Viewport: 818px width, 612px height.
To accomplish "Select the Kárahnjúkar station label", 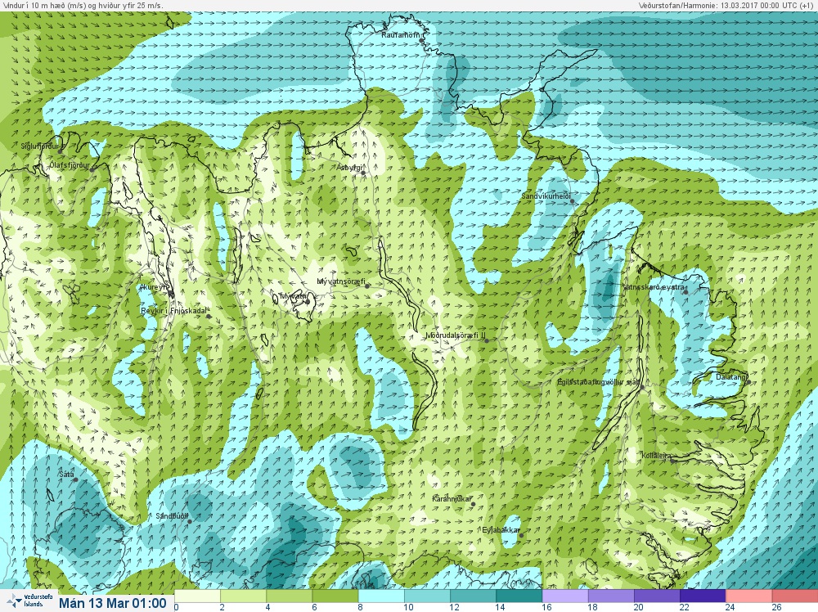I will (x=452, y=499).
